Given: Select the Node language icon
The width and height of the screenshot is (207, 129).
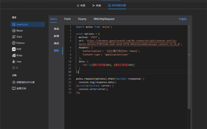Looking at the screenshot, I should [x=14, y=31].
